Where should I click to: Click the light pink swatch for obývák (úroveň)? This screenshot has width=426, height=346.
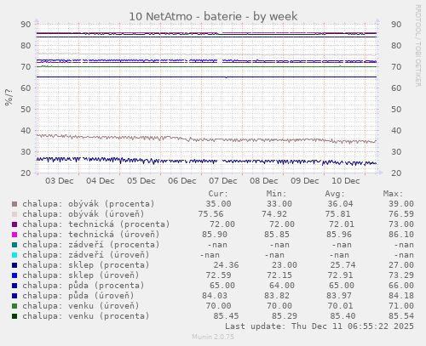(x=14, y=214)
